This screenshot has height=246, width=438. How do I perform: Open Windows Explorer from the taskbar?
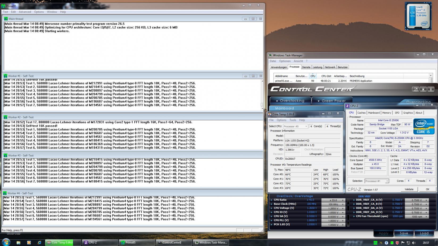pos(18,243)
